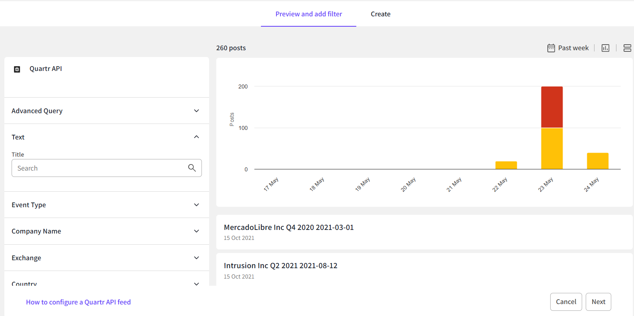
Task: Switch to the Create tab
Action: (x=380, y=14)
